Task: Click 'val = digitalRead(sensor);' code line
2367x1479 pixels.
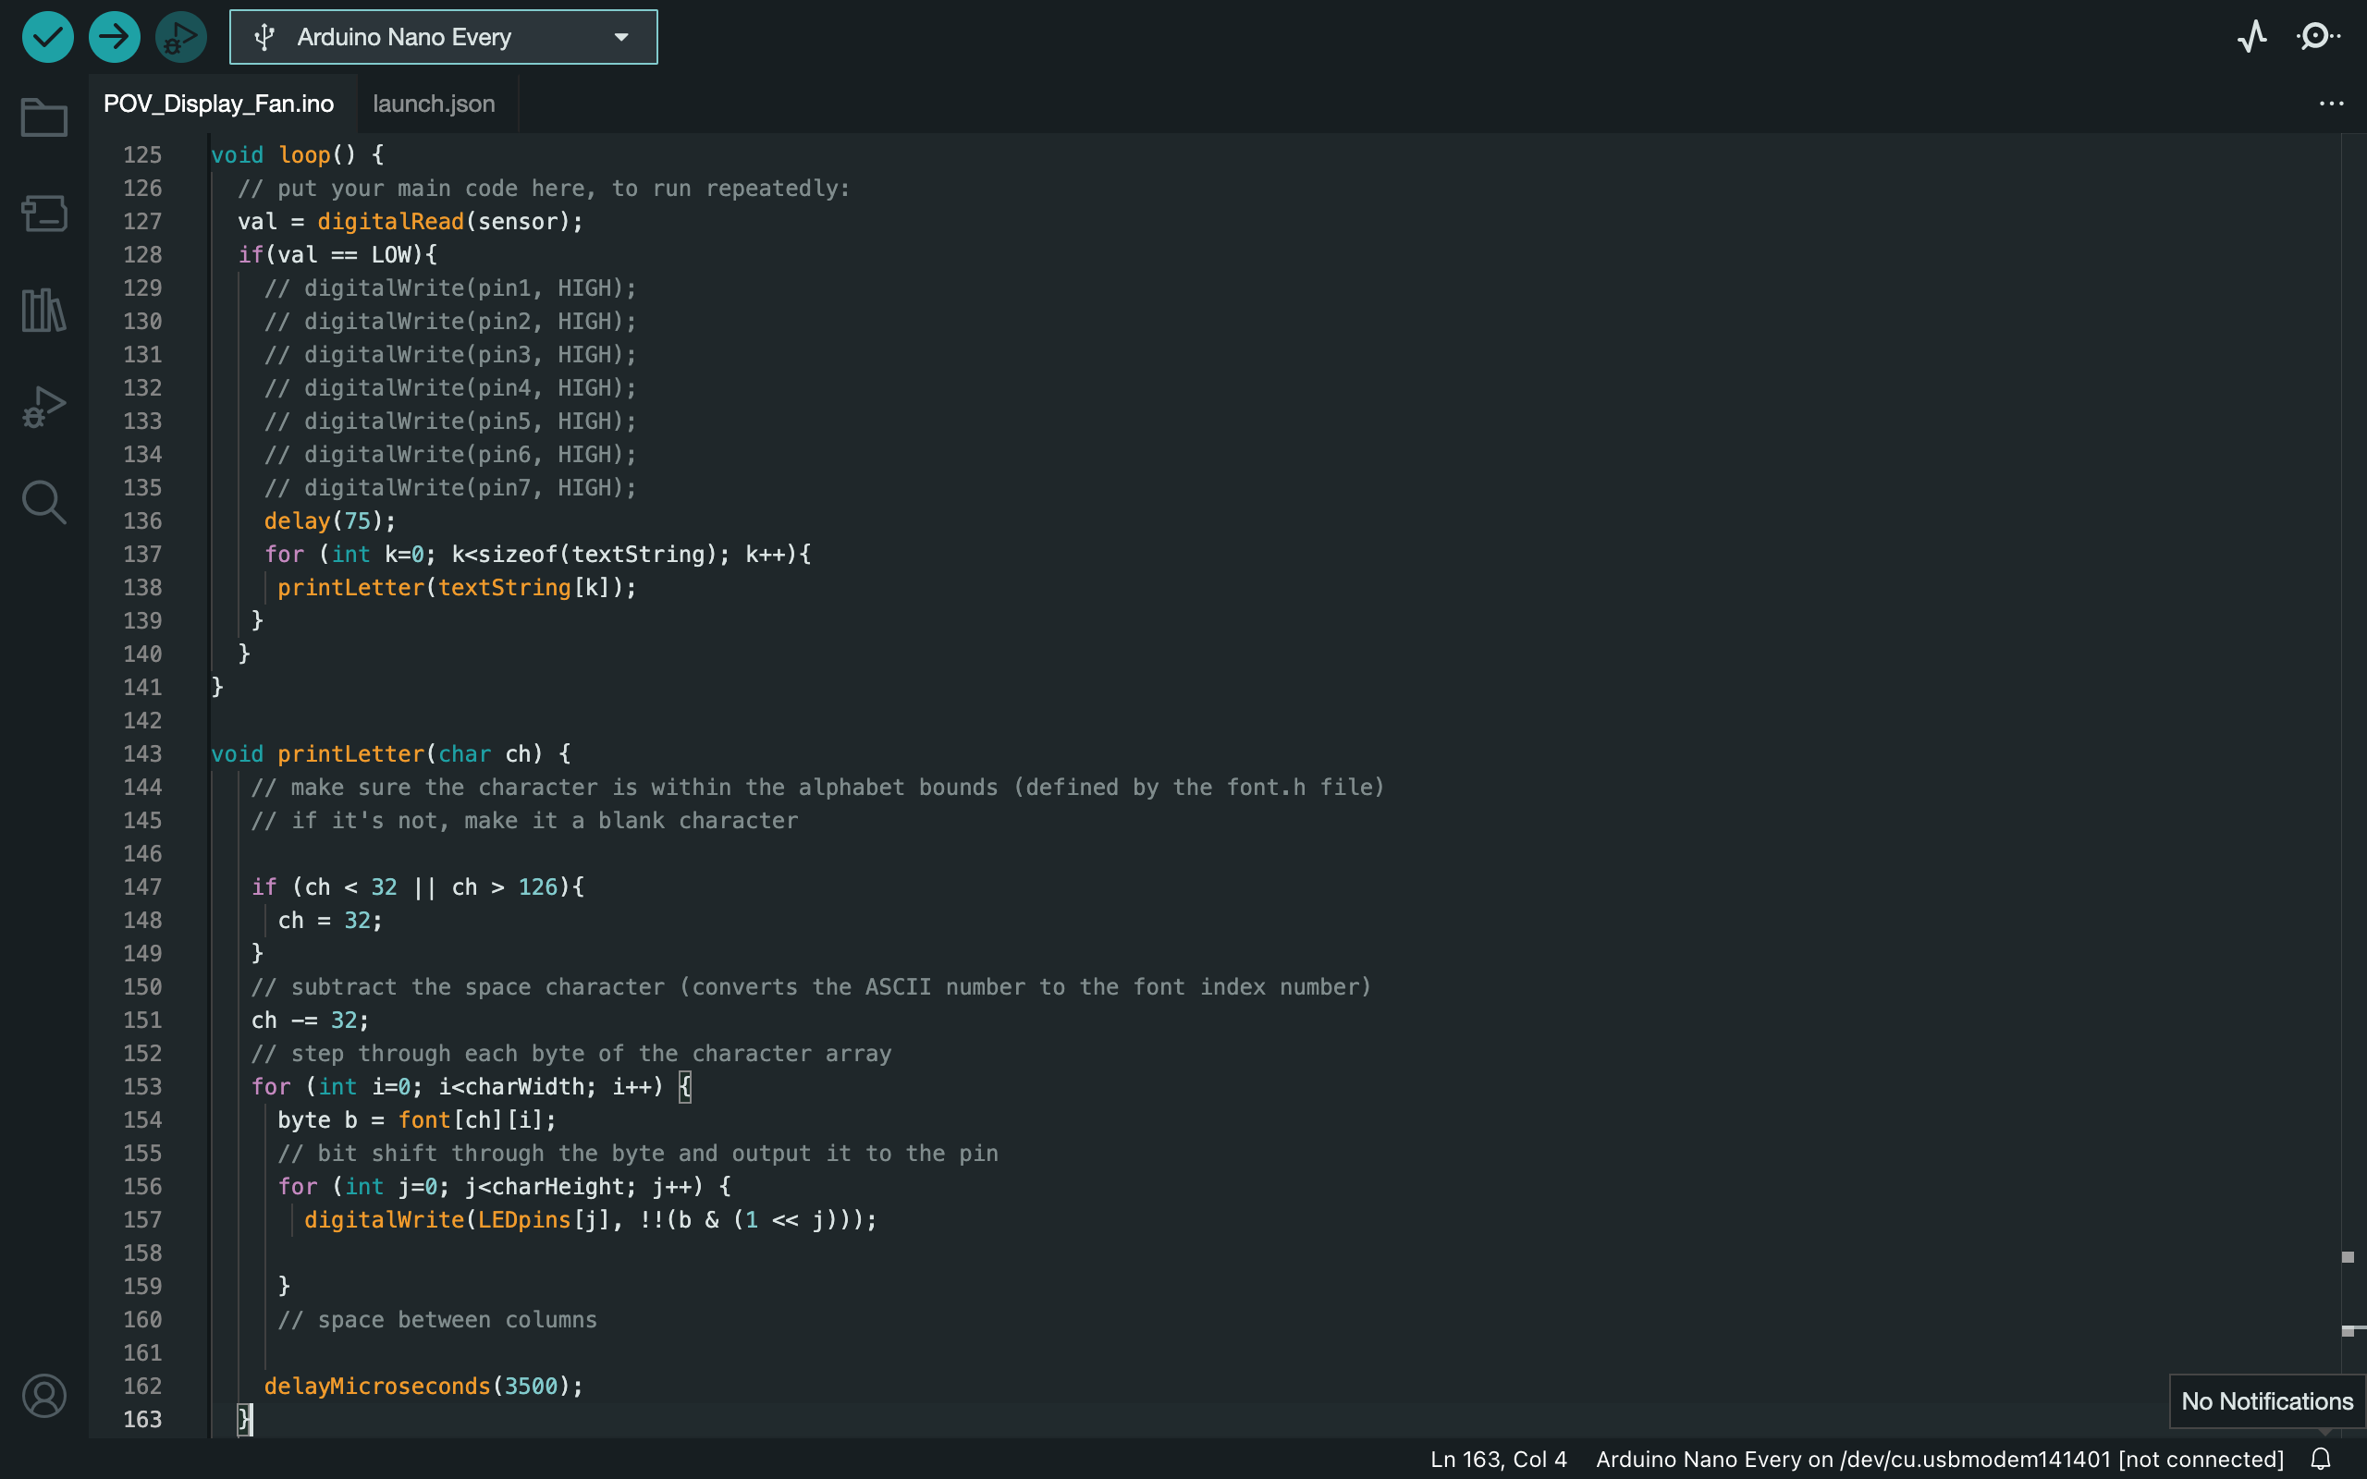Action: click(410, 221)
